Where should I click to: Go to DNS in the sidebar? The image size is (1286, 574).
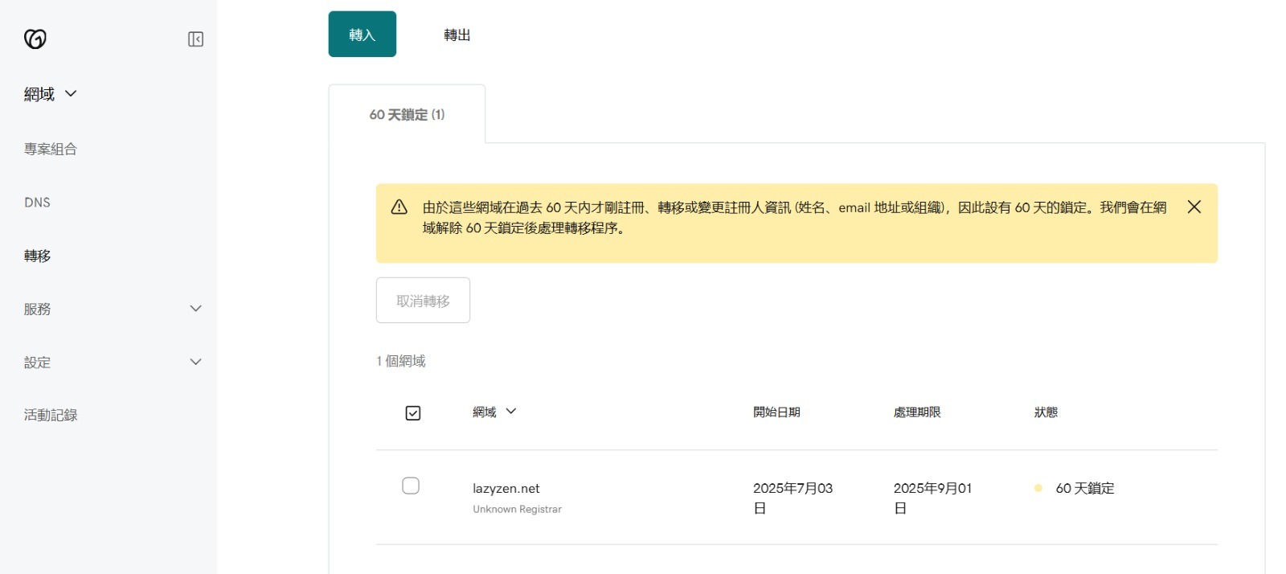coord(37,203)
